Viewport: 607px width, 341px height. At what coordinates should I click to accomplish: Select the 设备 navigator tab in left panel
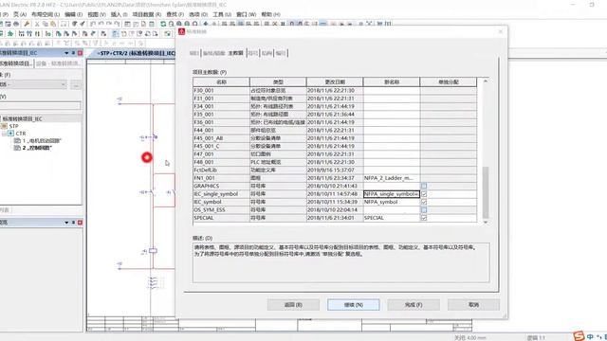pos(58,63)
